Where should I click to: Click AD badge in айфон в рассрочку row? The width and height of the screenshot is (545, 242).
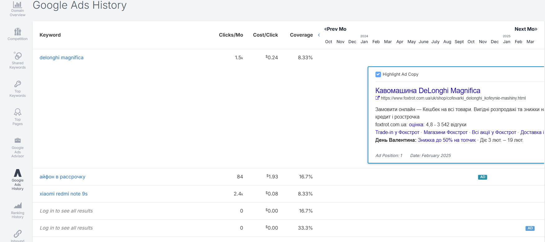483,177
